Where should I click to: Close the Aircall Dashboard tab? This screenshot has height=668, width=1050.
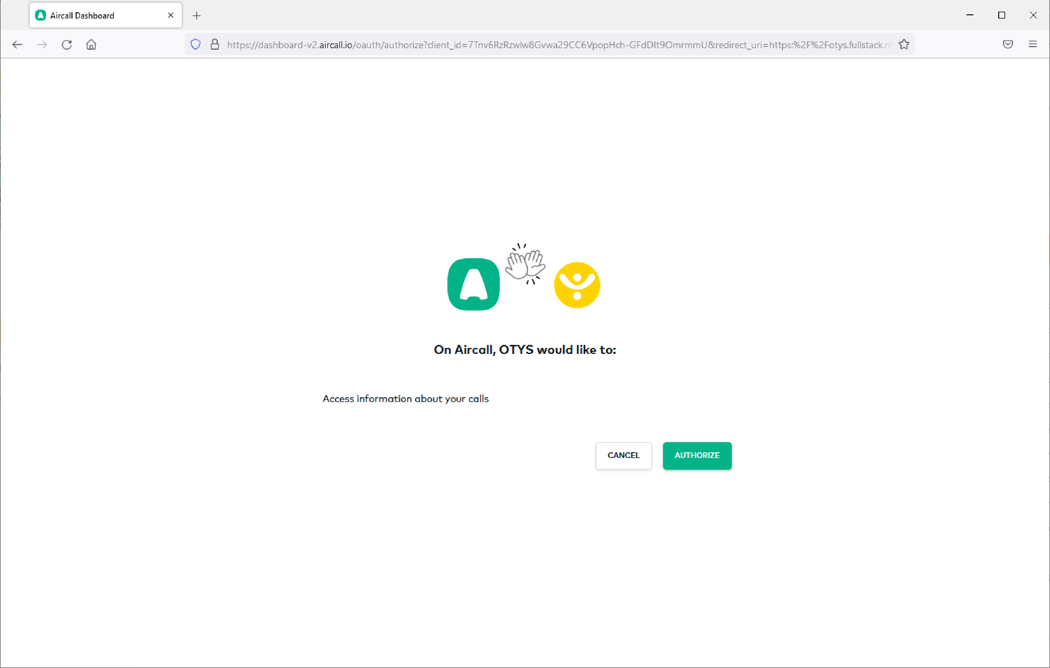170,15
